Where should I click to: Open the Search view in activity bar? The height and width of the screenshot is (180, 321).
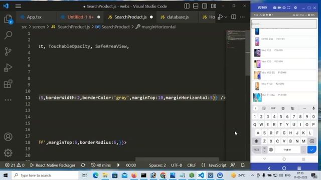(8, 35)
